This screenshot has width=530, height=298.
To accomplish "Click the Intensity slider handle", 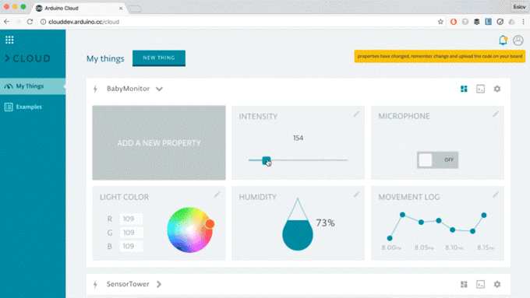I will coord(267,160).
